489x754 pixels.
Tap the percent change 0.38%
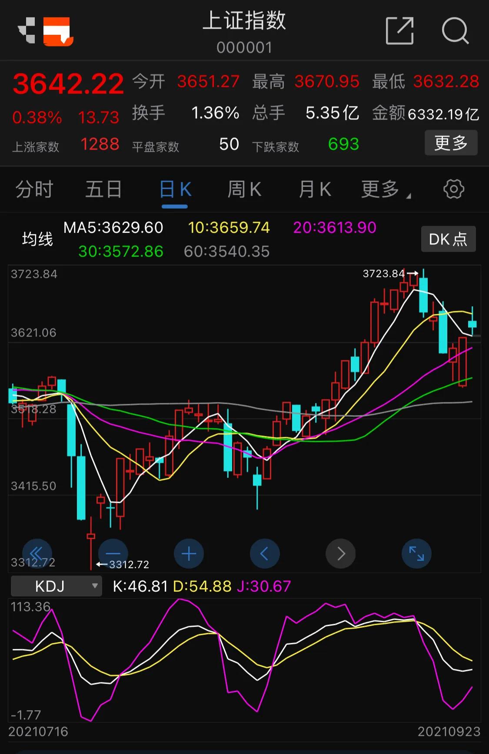(37, 117)
